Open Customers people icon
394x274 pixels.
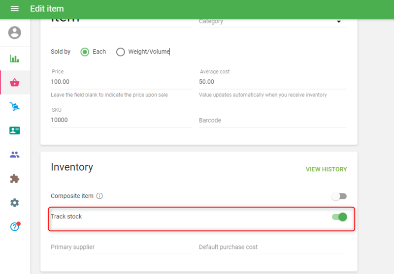(15, 155)
